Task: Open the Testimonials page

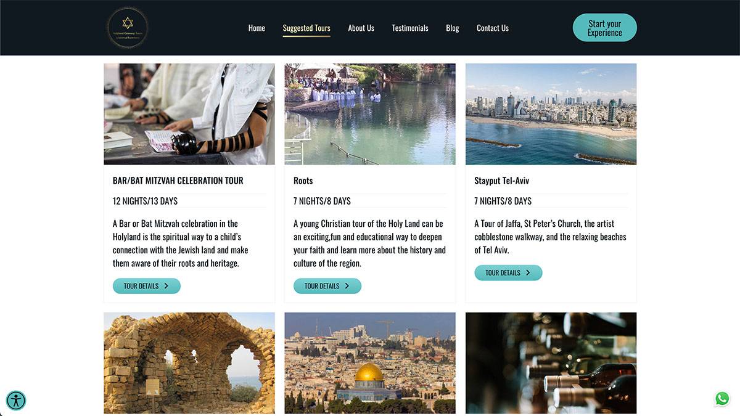Action: [x=410, y=28]
